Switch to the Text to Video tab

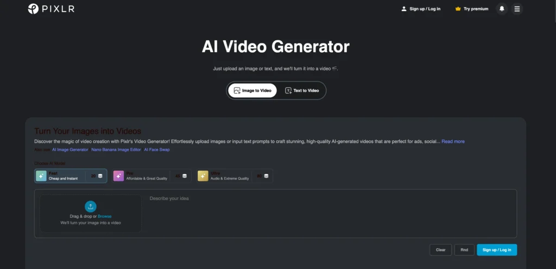[x=302, y=91]
